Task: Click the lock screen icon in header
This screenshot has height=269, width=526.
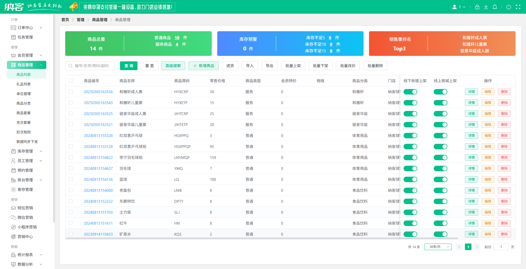Action: point(477,7)
